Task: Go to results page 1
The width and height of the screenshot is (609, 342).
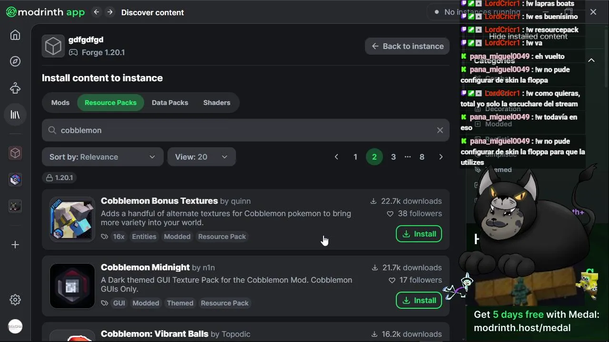Action: (355, 157)
